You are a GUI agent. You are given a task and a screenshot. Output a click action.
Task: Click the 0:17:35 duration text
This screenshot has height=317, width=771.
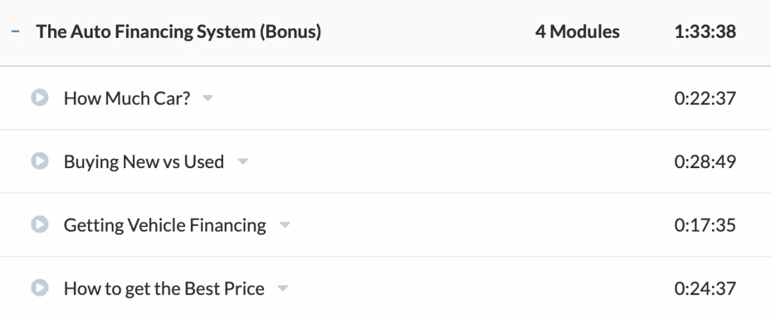pyautogui.click(x=705, y=225)
